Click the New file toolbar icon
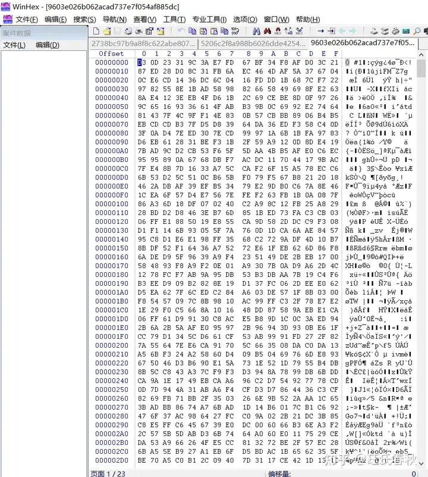 [x=96, y=31]
